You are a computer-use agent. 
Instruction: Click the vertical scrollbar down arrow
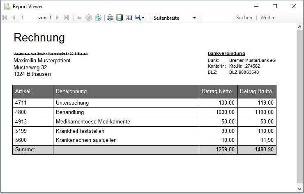(300, 190)
